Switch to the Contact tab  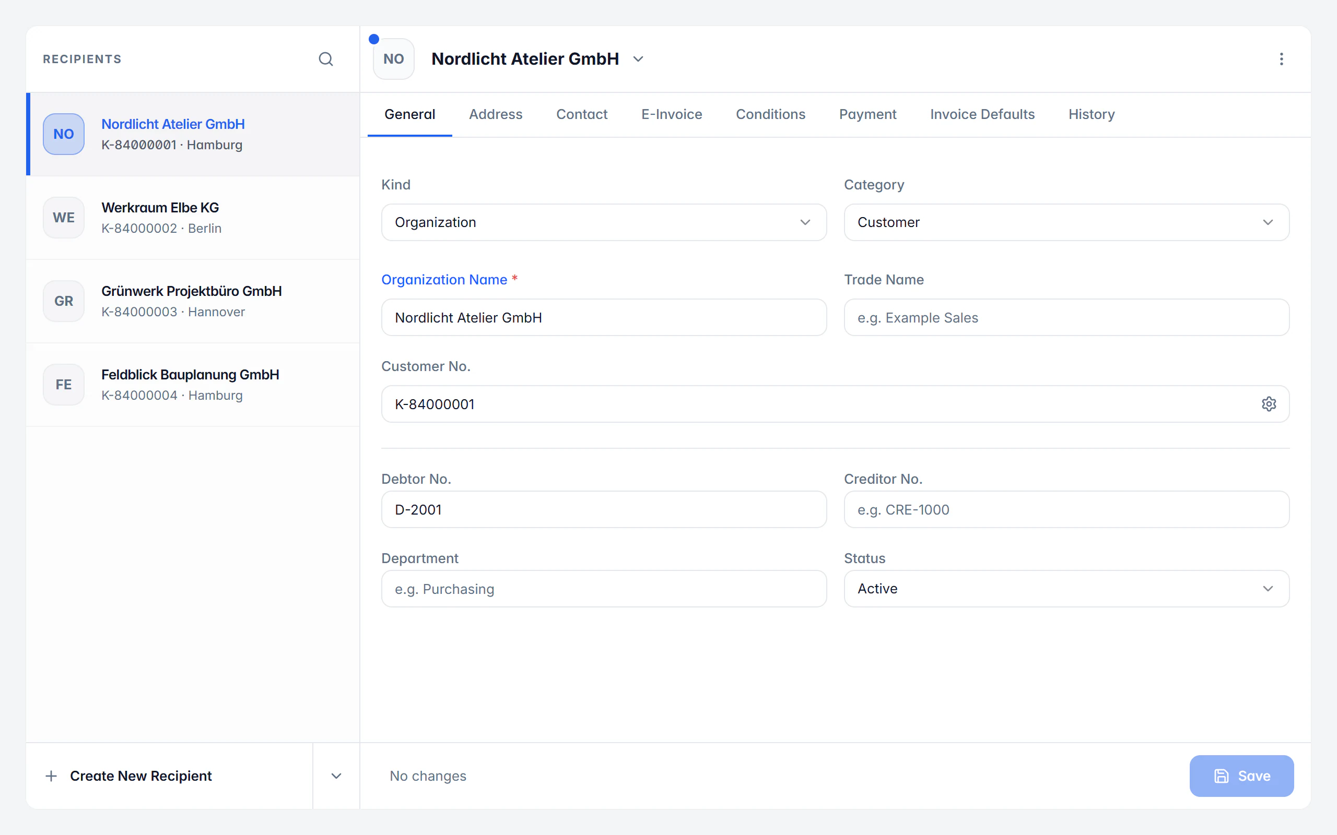tap(582, 114)
